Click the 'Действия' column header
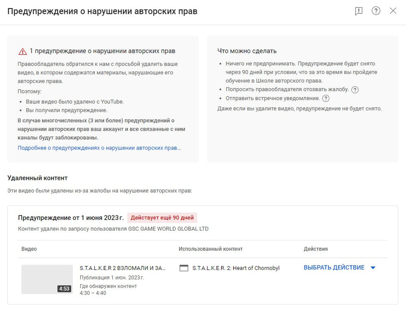The image size is (406, 317). [x=315, y=249]
